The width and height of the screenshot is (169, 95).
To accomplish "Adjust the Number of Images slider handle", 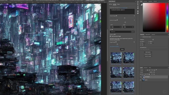I will click(x=125, y=22).
